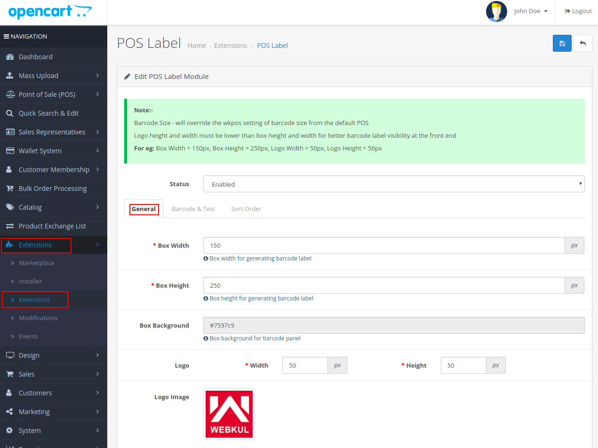
Task: Click the Bulk Order Processing cart icon
Action: tap(10, 188)
